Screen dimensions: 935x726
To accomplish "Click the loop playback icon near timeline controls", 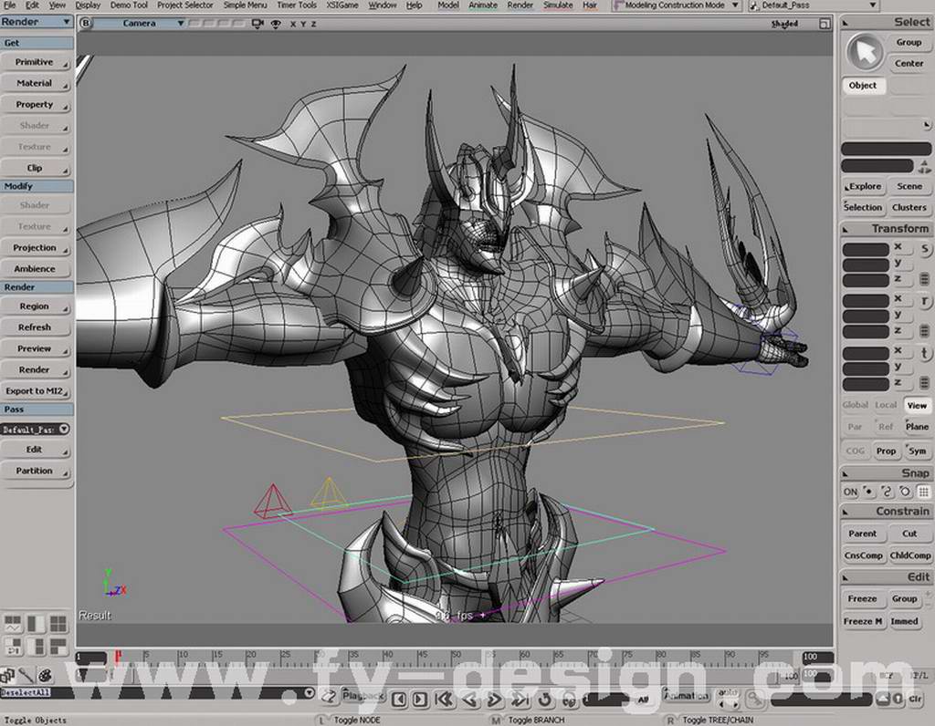I will [542, 699].
